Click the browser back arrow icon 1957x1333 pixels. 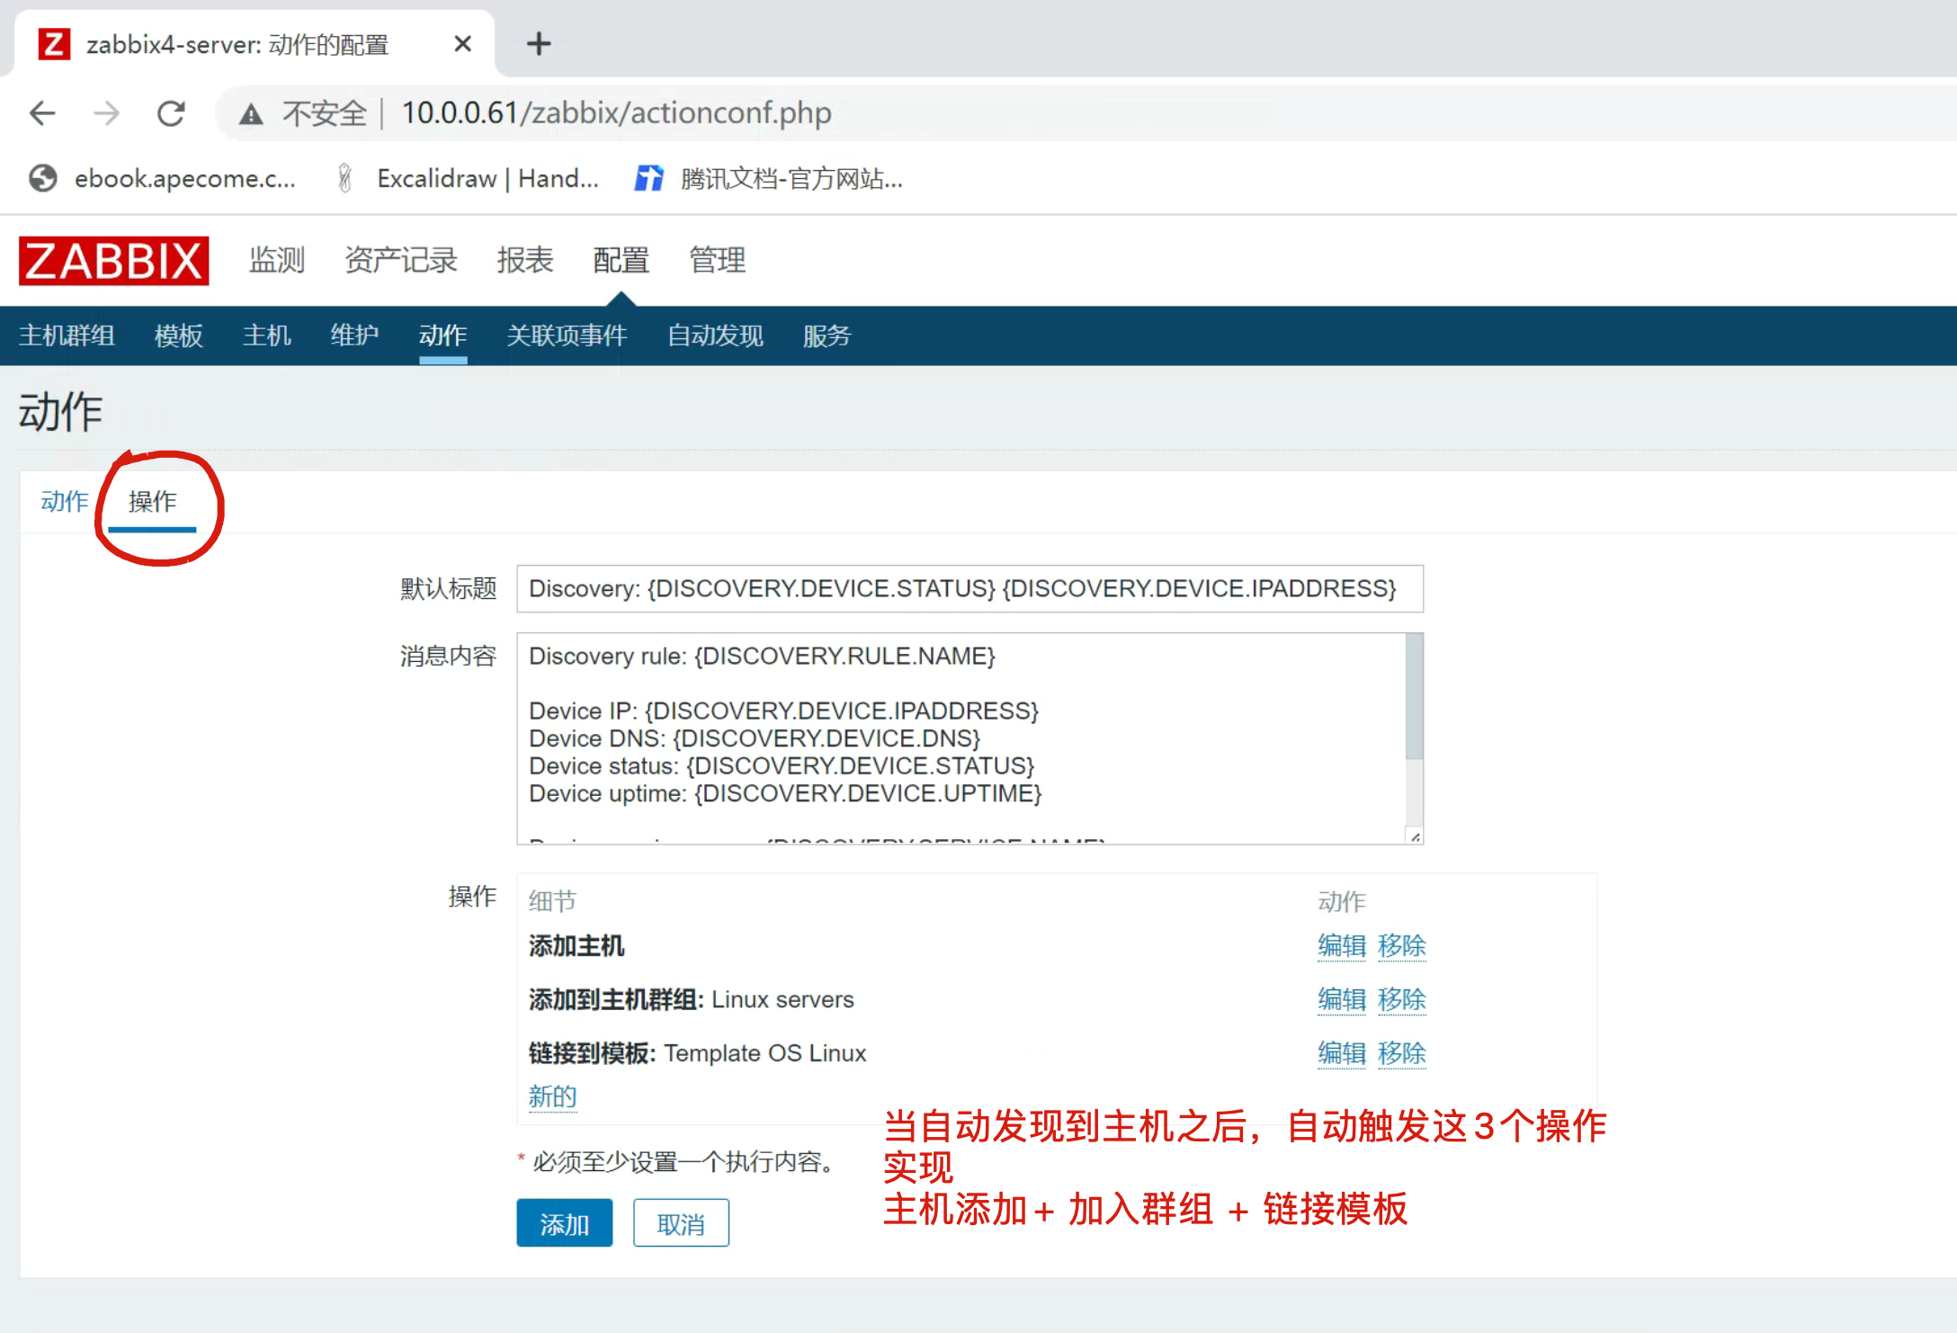(42, 113)
